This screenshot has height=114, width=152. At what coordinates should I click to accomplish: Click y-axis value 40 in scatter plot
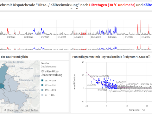(x=83, y=62)
